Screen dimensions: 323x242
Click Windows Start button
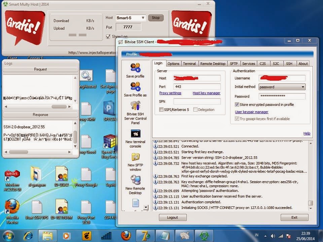coord(8,236)
